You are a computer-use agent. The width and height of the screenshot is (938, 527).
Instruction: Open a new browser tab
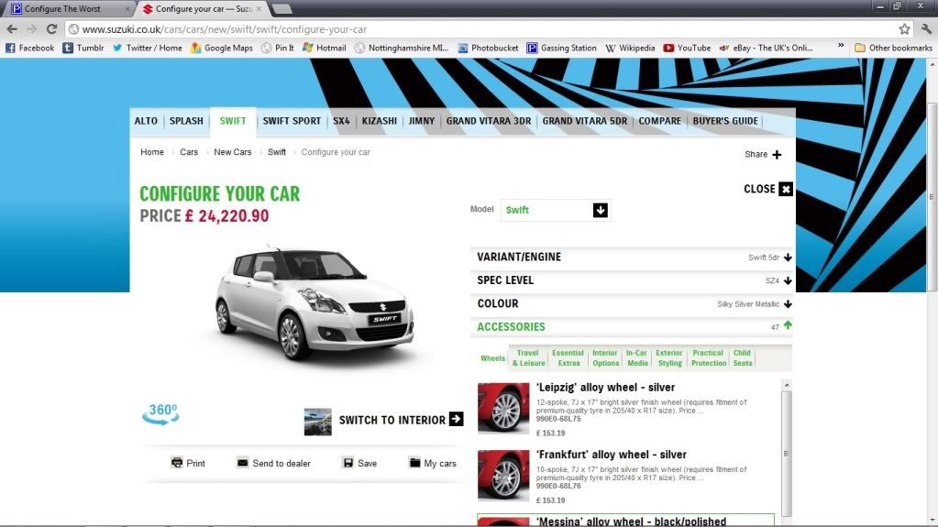point(281,9)
